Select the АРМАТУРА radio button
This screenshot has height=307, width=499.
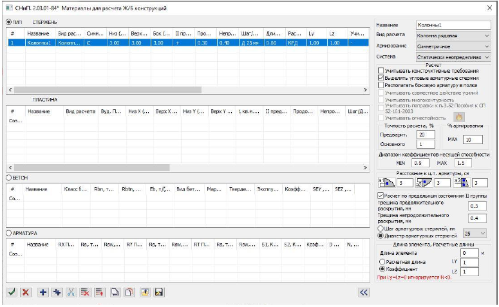(8, 233)
